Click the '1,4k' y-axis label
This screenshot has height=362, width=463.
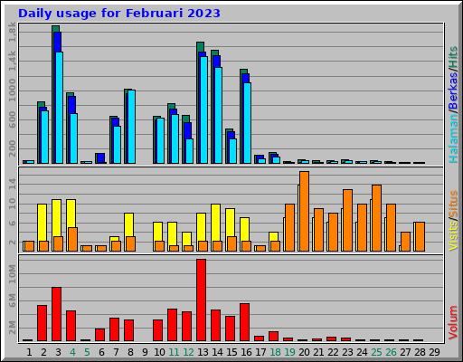[x=12, y=61]
